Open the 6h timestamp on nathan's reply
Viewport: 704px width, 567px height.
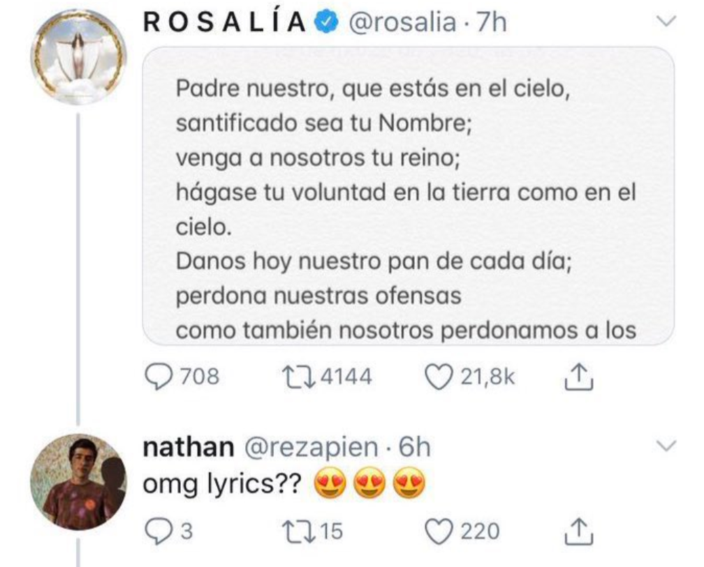tap(414, 447)
